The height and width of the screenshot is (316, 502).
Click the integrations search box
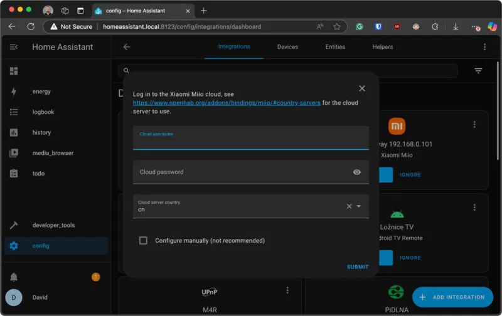287,71
